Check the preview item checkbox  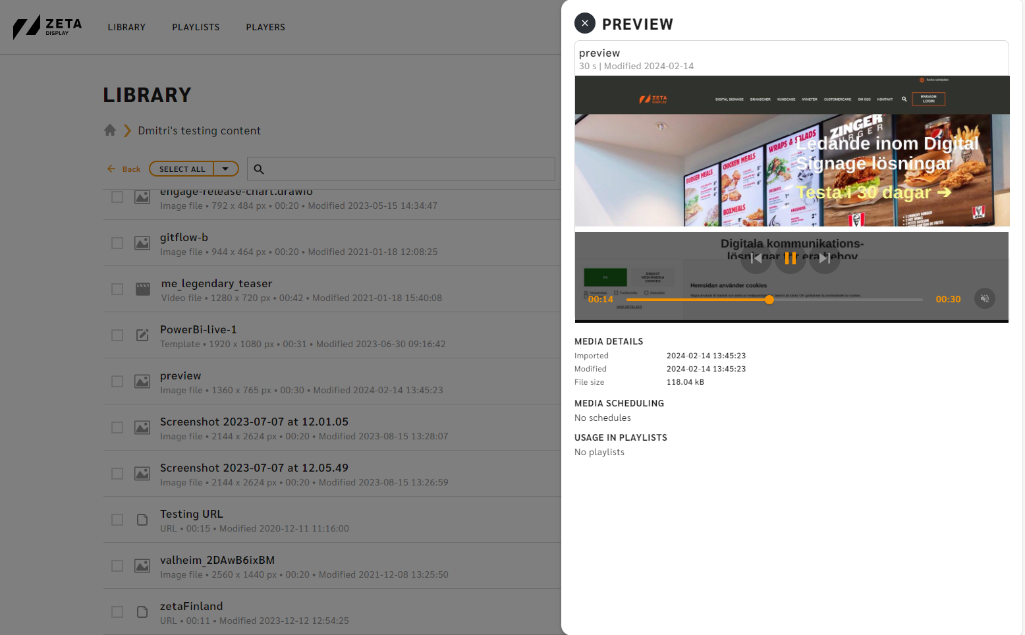pos(117,381)
